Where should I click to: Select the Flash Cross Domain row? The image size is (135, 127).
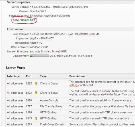70,124
